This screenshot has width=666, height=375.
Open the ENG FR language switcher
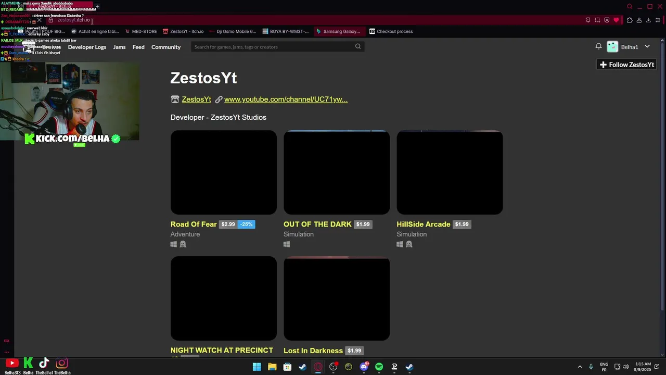[604, 367]
